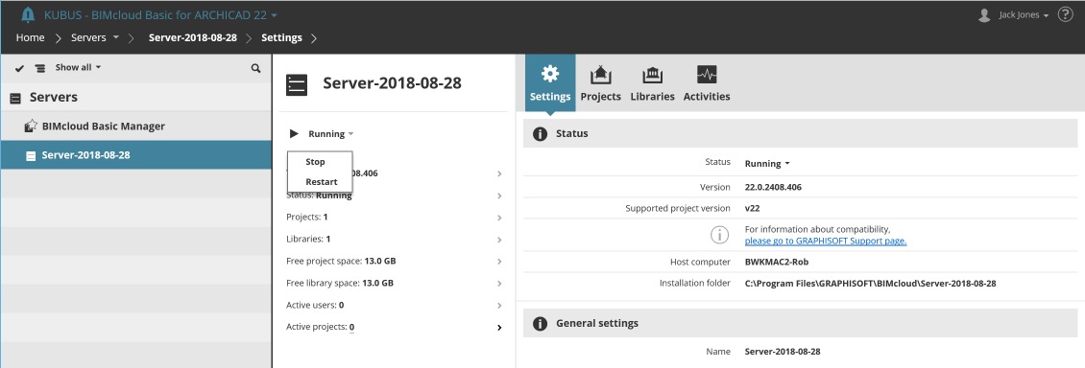Open the GRAPHISOFT Support page link

click(826, 241)
